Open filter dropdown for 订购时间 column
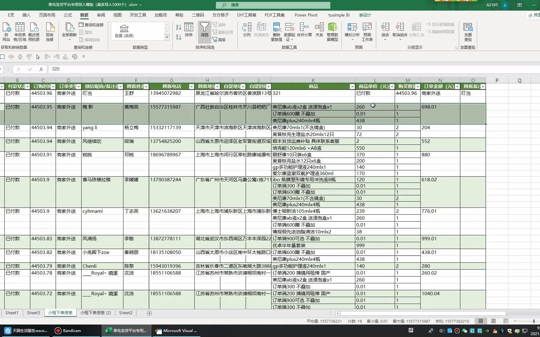This screenshot has height=337, width=540. [53, 87]
